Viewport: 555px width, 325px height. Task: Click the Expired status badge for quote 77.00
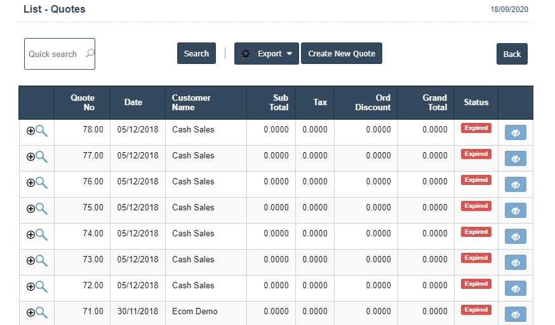(476, 154)
